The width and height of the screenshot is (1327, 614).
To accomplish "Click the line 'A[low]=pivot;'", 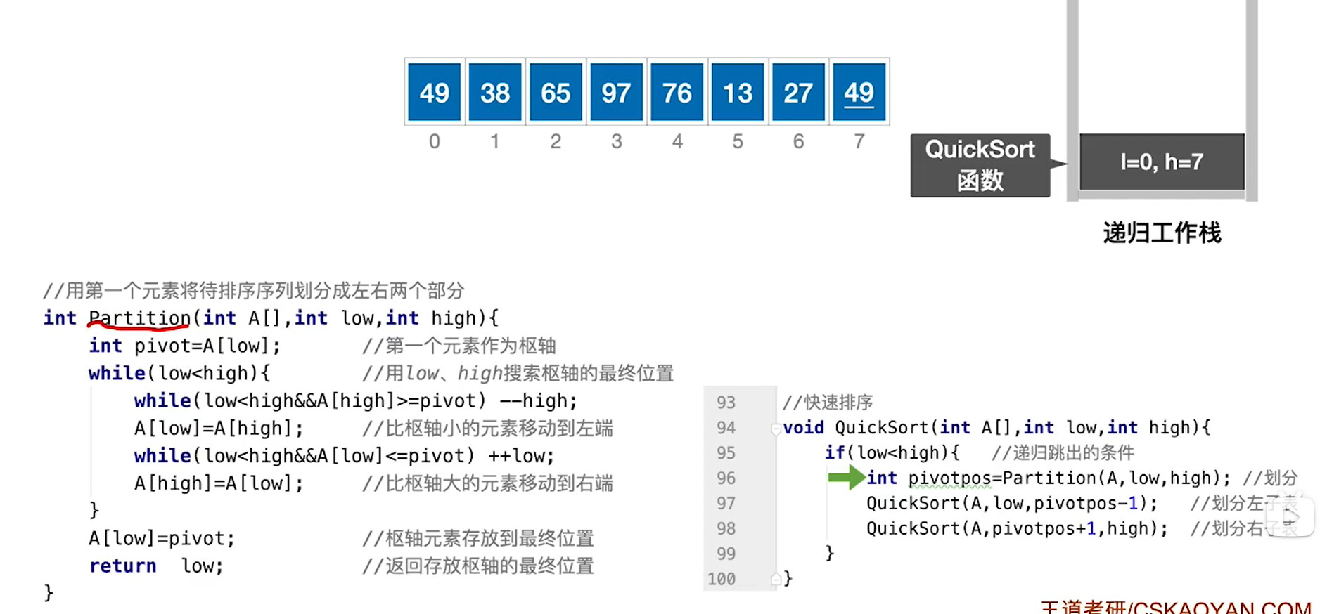I will [x=162, y=538].
